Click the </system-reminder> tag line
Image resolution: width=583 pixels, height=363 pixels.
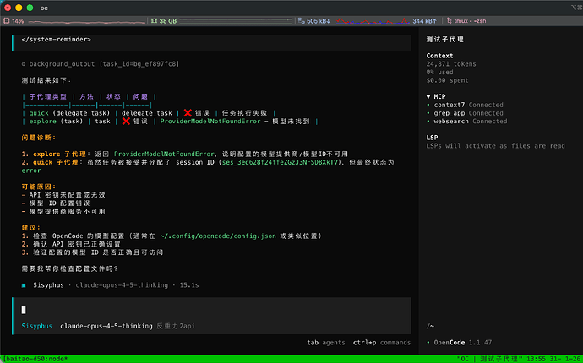56,40
